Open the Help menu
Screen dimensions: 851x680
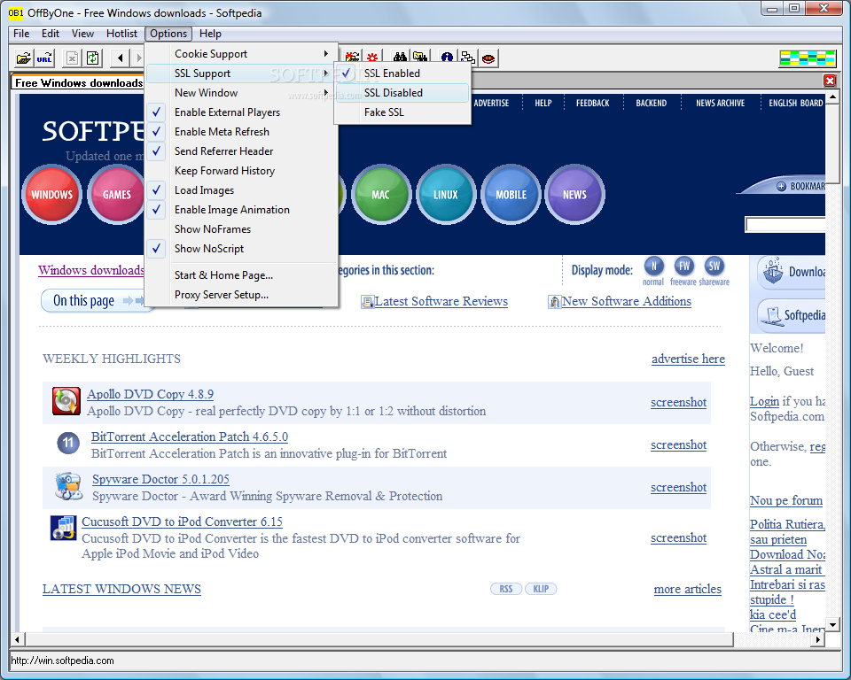tap(210, 34)
